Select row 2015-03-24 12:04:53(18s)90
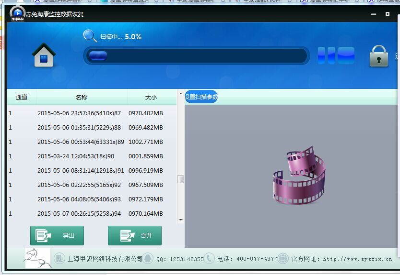The width and height of the screenshot is (400, 275). point(92,156)
